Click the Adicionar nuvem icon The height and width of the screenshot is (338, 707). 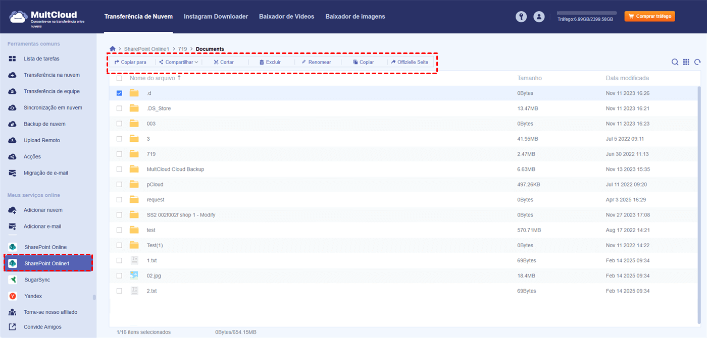pos(12,210)
